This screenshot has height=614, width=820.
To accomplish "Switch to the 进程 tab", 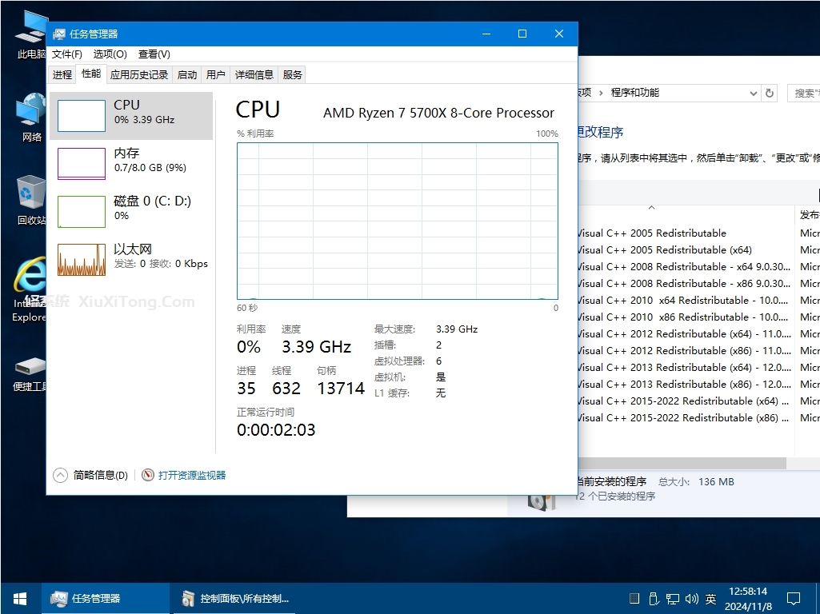I will tap(62, 74).
